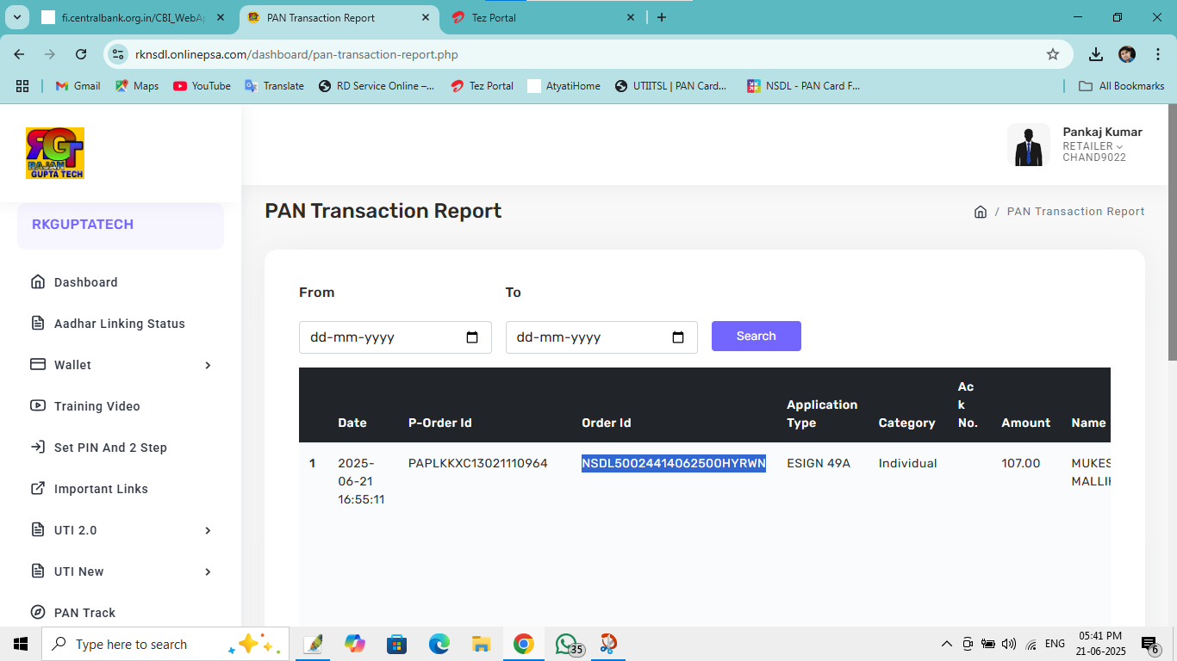Click the RK Gupta Tech logo
The width and height of the screenshot is (1177, 661).
click(55, 153)
